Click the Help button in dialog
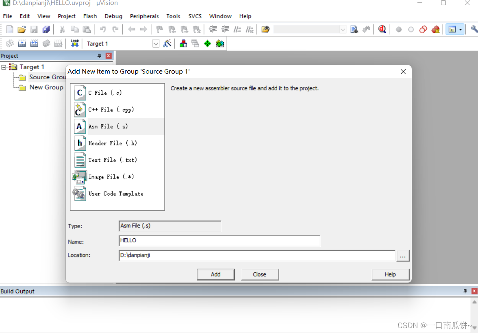Screen dimensions: 478x333 tap(390, 274)
